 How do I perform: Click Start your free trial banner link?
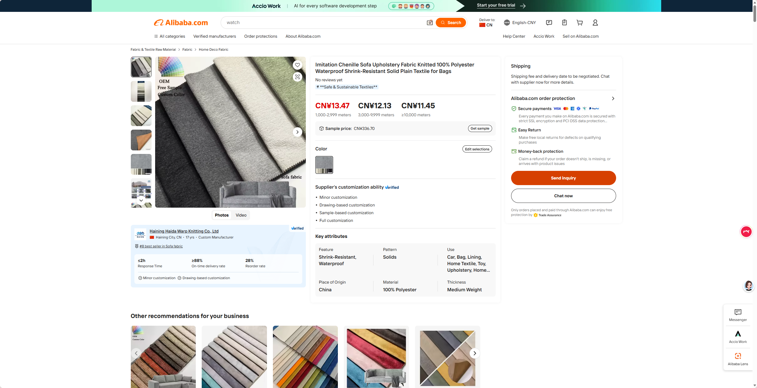click(x=501, y=5)
